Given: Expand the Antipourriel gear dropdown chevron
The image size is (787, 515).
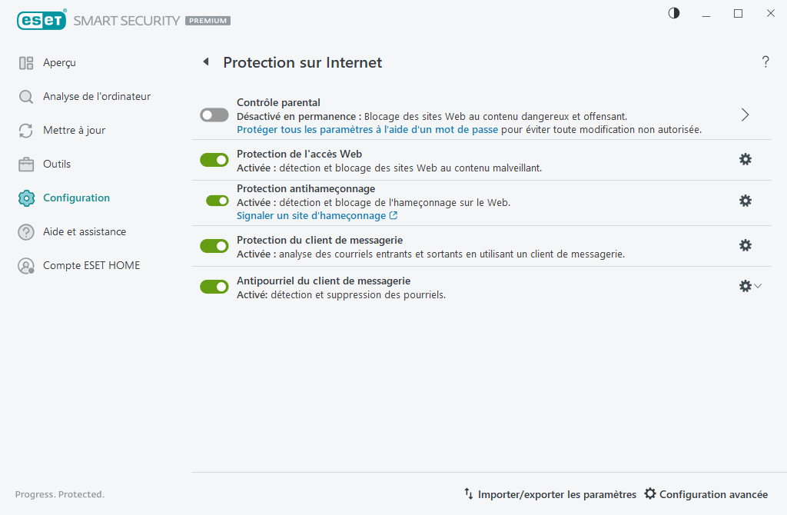Looking at the screenshot, I should [x=759, y=285].
